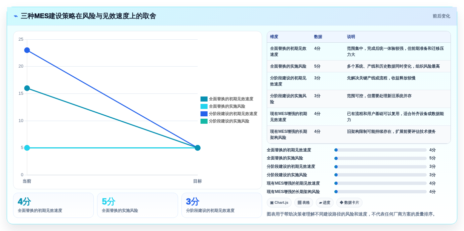Image resolution: width=464 pixels, height=231 pixels.
Task: Click the 3分 data card
Action: tap(222, 205)
